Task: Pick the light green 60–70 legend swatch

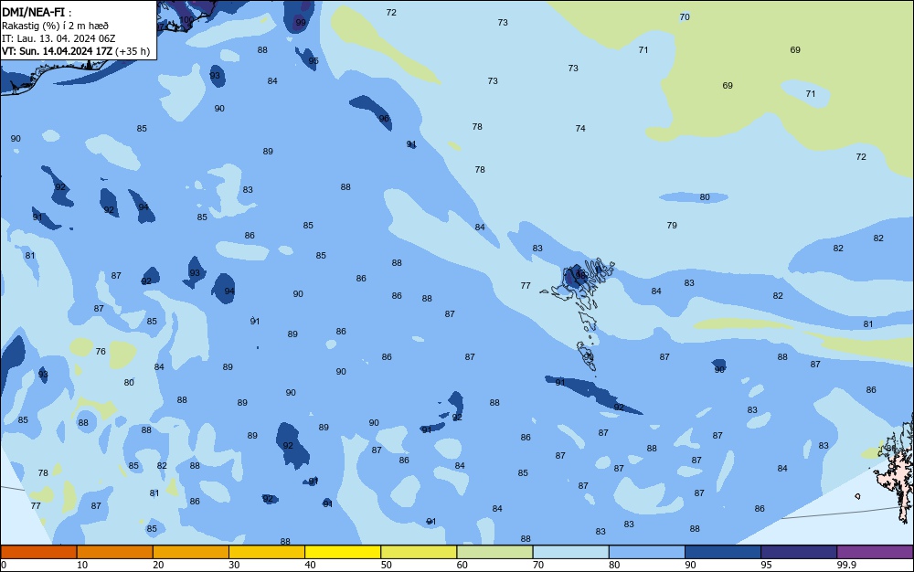Action: pos(494,552)
